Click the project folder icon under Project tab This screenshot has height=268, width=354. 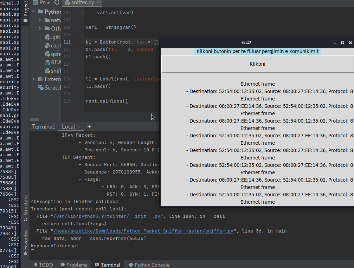pyautogui.click(x=26, y=20)
